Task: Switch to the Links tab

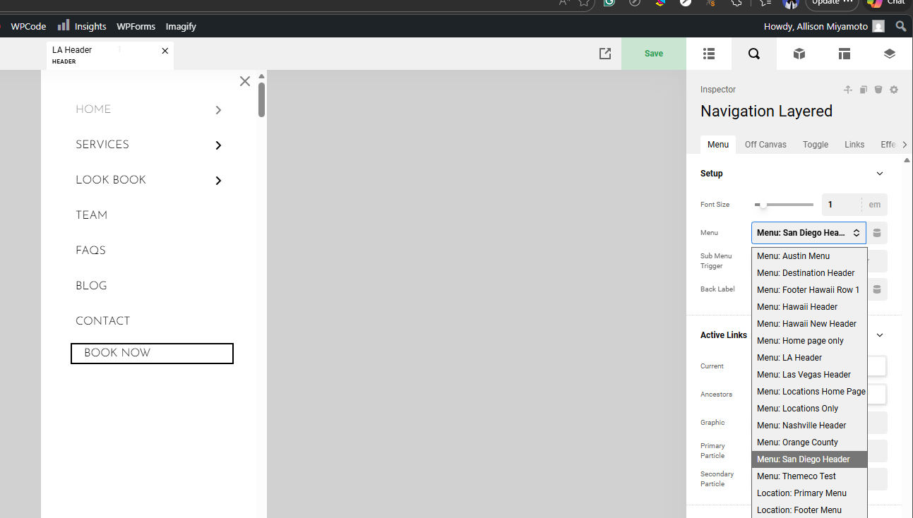Action: point(854,145)
